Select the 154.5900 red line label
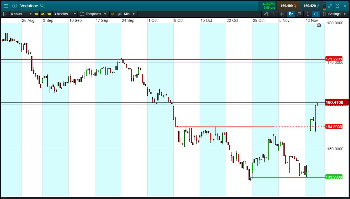 (334, 127)
